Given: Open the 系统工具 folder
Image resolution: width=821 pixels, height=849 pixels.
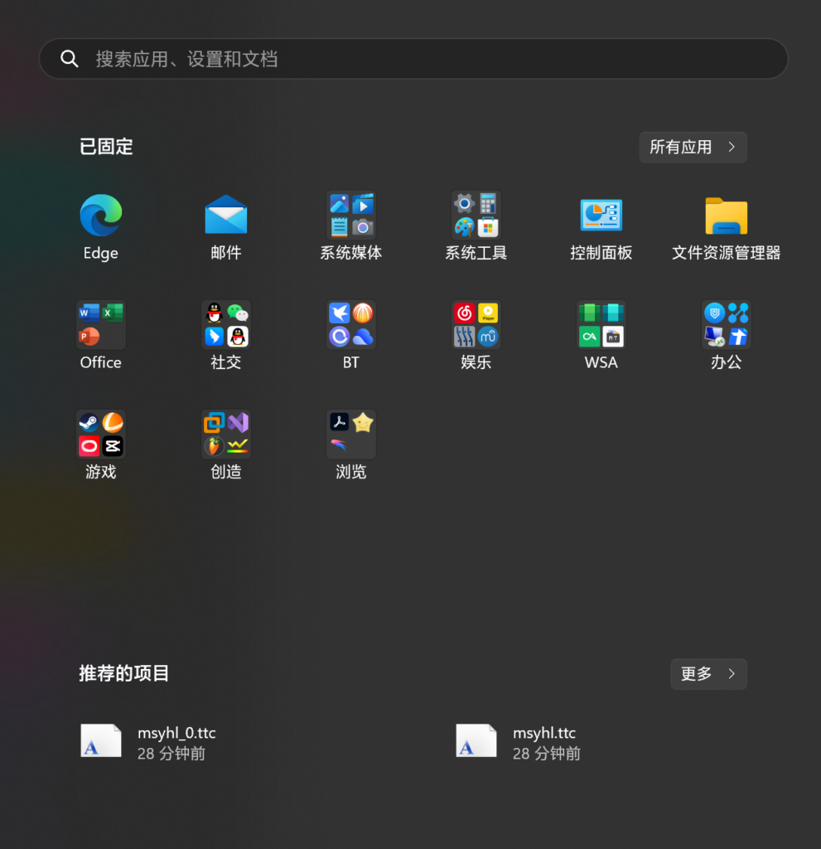Looking at the screenshot, I should tap(476, 226).
